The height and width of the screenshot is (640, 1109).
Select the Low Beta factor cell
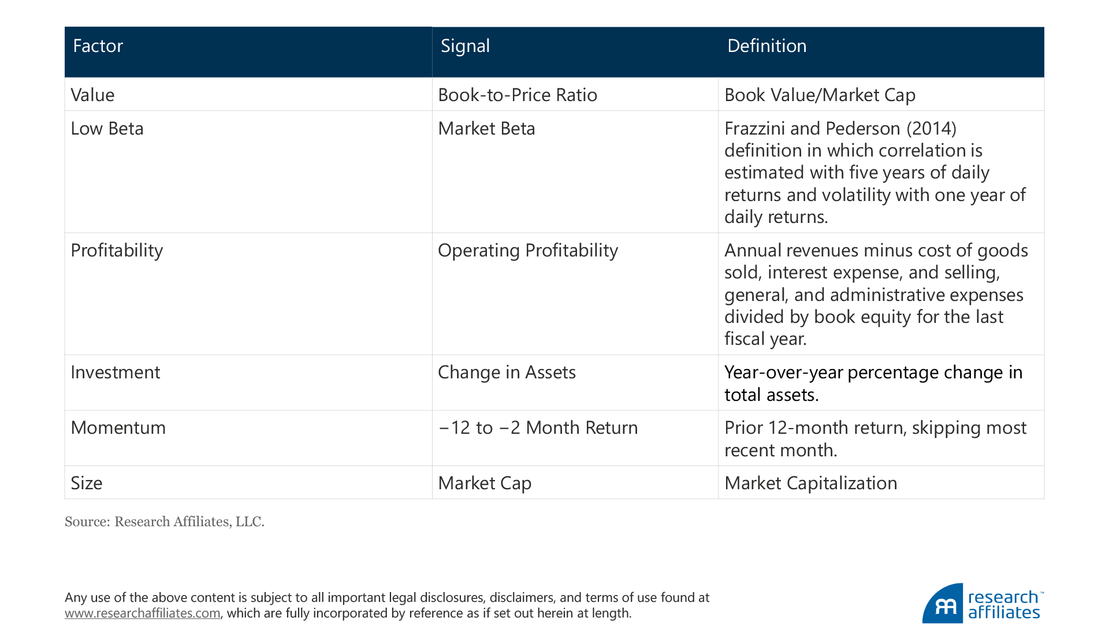[107, 128]
